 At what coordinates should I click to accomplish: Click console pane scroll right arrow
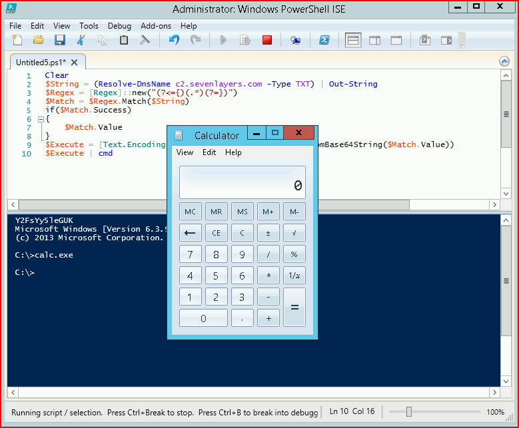pos(494,392)
